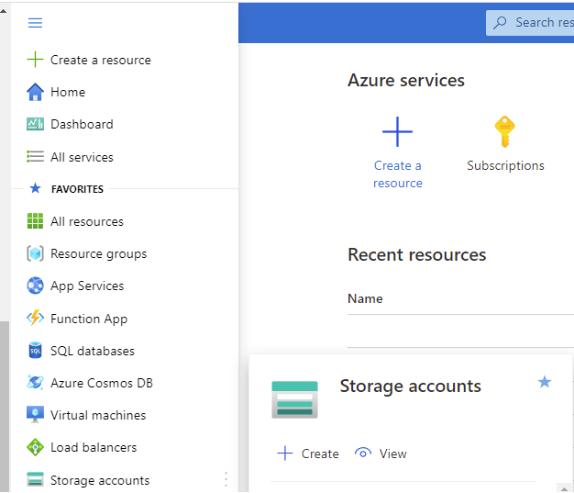Click the Subscriptions key icon
The width and height of the screenshot is (574, 493).
pyautogui.click(x=505, y=132)
